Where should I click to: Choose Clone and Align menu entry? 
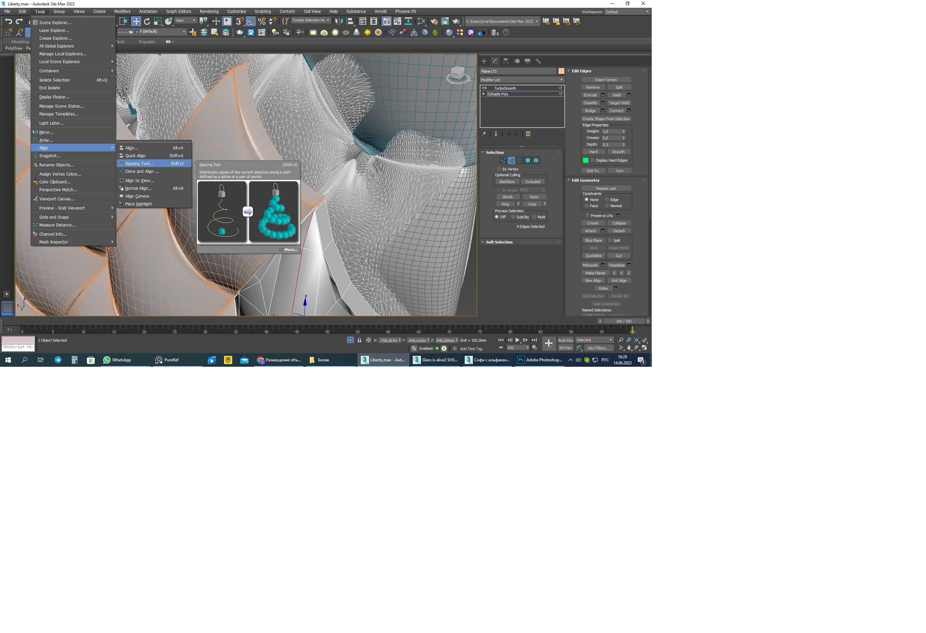154,171
